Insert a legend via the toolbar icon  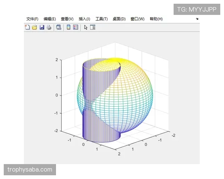(75, 27)
